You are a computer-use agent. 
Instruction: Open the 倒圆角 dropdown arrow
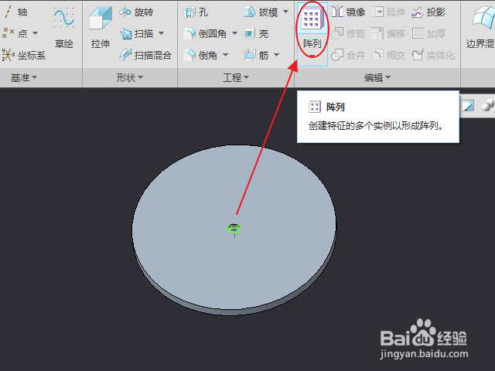click(x=234, y=33)
